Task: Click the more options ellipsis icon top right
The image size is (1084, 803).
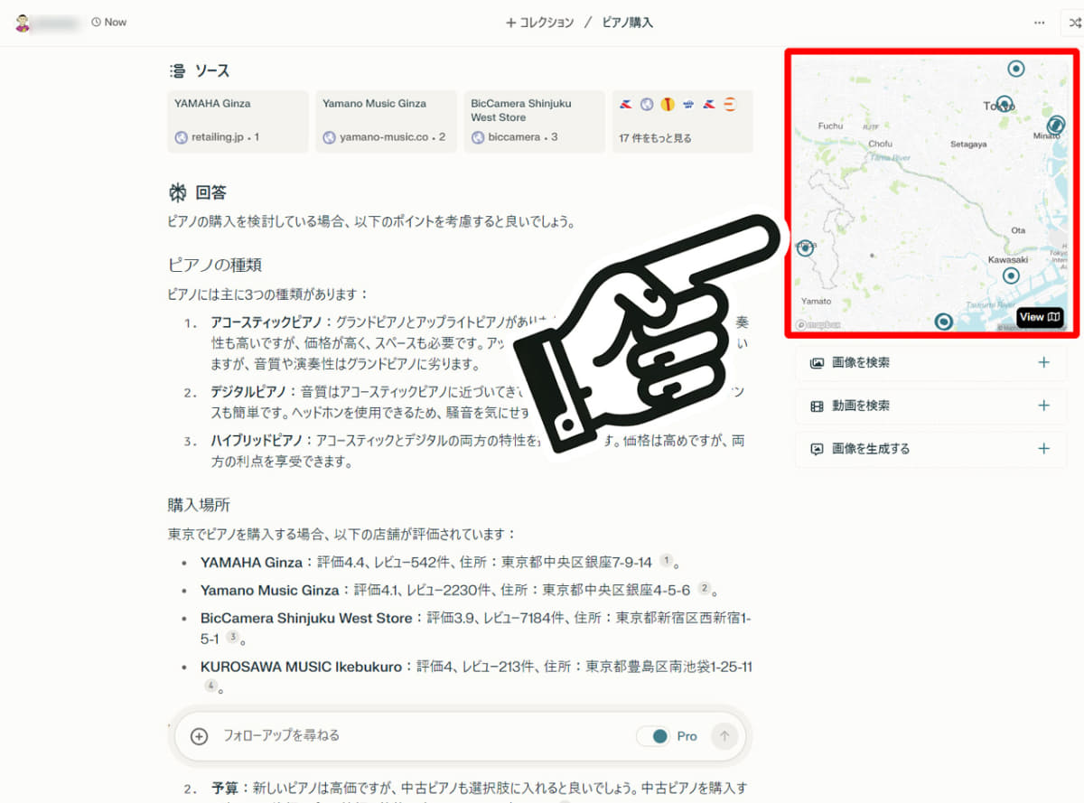Action: pyautogui.click(x=1039, y=22)
